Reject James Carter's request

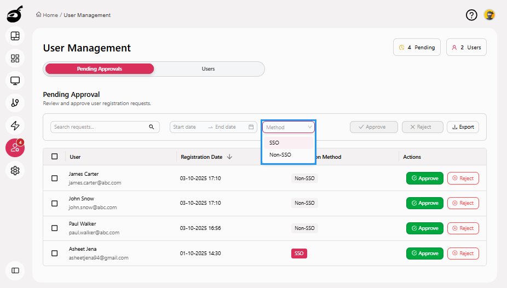pos(463,178)
